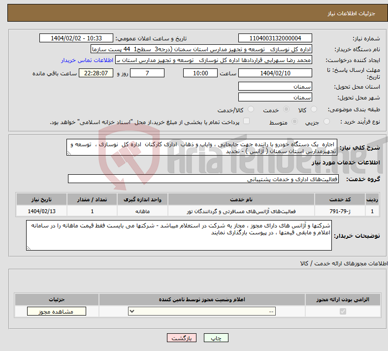Click the ردیف column header
The width and height of the screenshot is (388, 351).
tap(372, 199)
